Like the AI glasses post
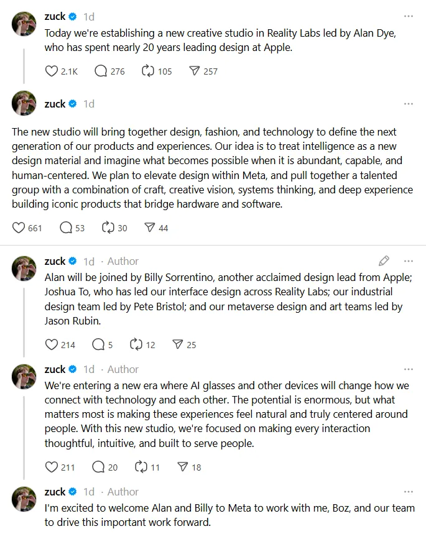The width and height of the screenshot is (426, 534). tap(52, 467)
